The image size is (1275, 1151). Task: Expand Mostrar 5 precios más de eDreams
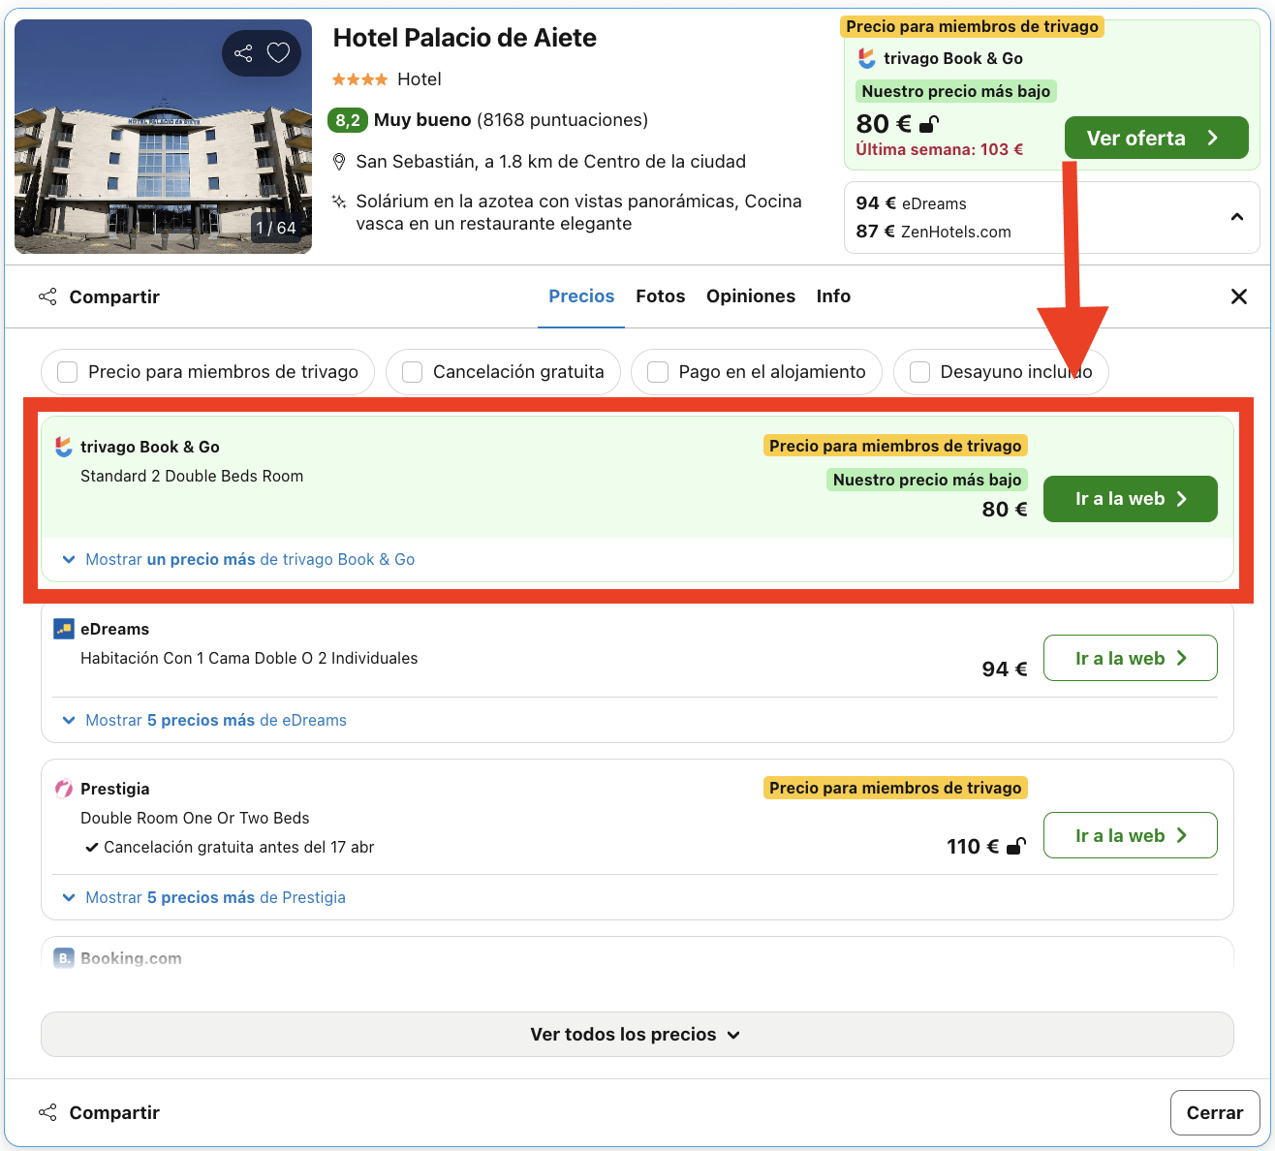(x=204, y=720)
